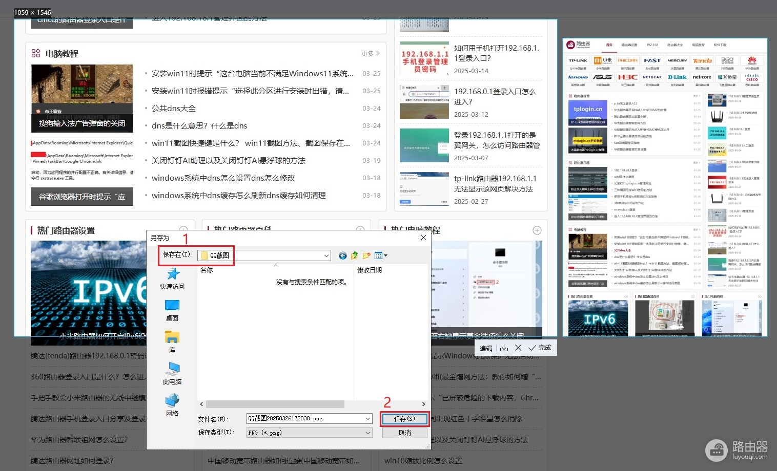Open the 安装win11时提示 article link

[253, 73]
